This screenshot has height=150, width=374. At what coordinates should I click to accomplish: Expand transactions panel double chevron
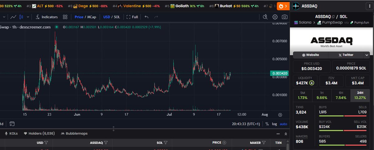(x=286, y=134)
